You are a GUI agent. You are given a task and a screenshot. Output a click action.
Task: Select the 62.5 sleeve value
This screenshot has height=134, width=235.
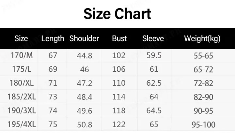(x=154, y=83)
